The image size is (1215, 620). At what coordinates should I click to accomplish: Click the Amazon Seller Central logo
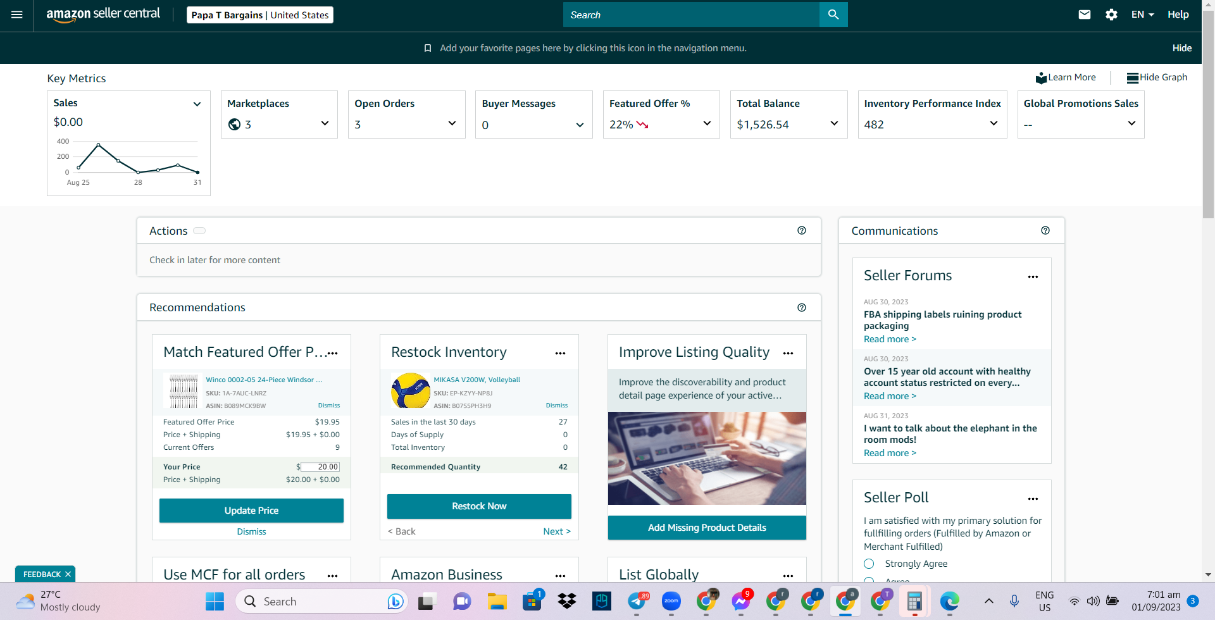[x=103, y=15]
